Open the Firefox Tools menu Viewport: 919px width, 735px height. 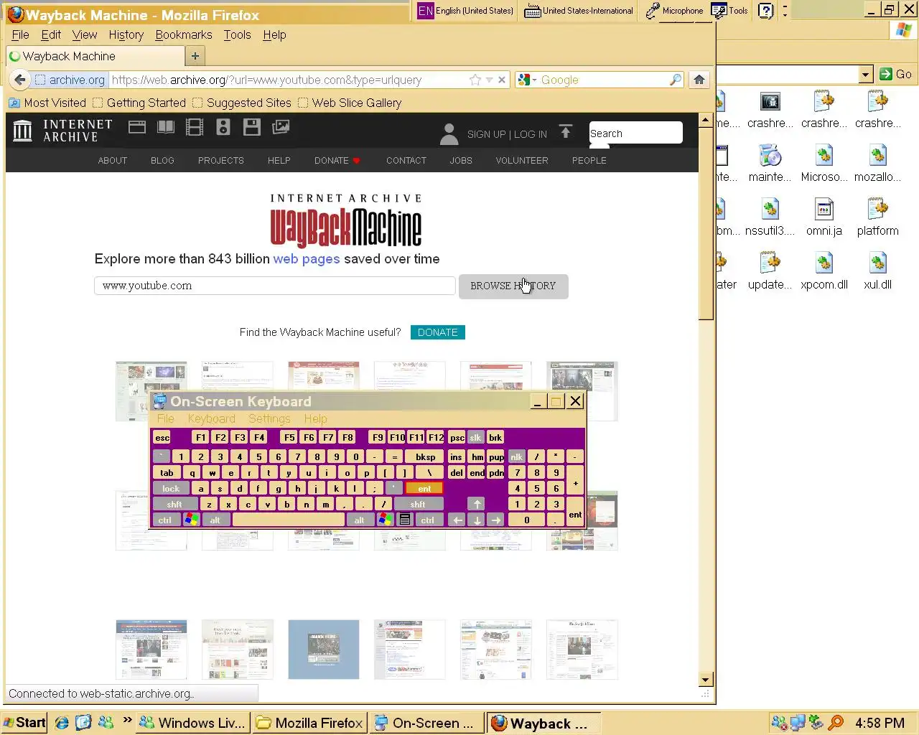237,34
